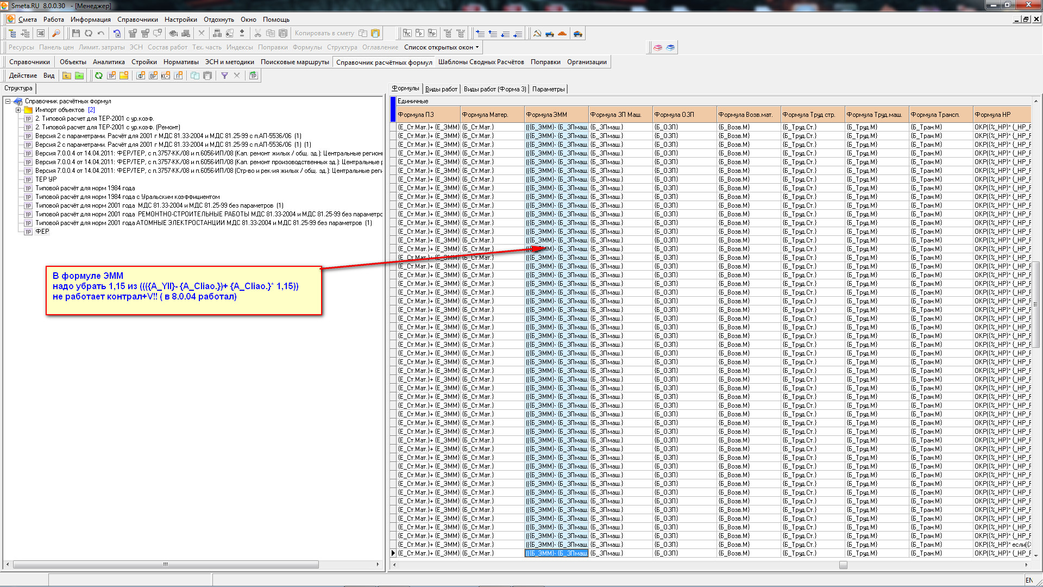Click the filter funnel icon
Image resolution: width=1043 pixels, height=587 pixels.
pos(224,76)
